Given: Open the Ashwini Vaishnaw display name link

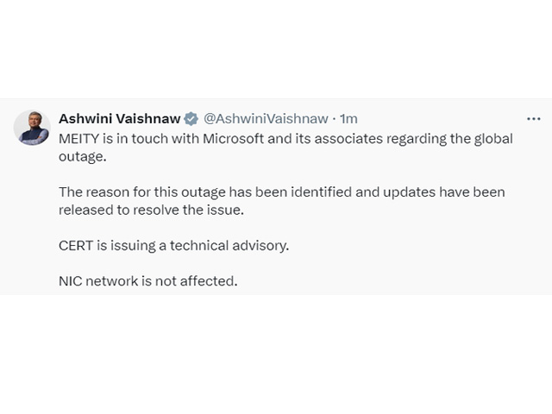Looking at the screenshot, I should pos(119,119).
